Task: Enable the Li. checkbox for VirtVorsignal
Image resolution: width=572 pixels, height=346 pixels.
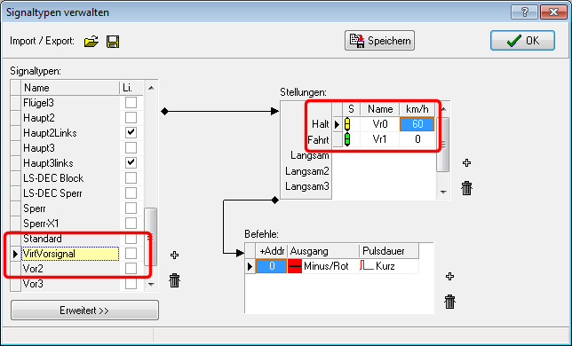Action: 131,254
